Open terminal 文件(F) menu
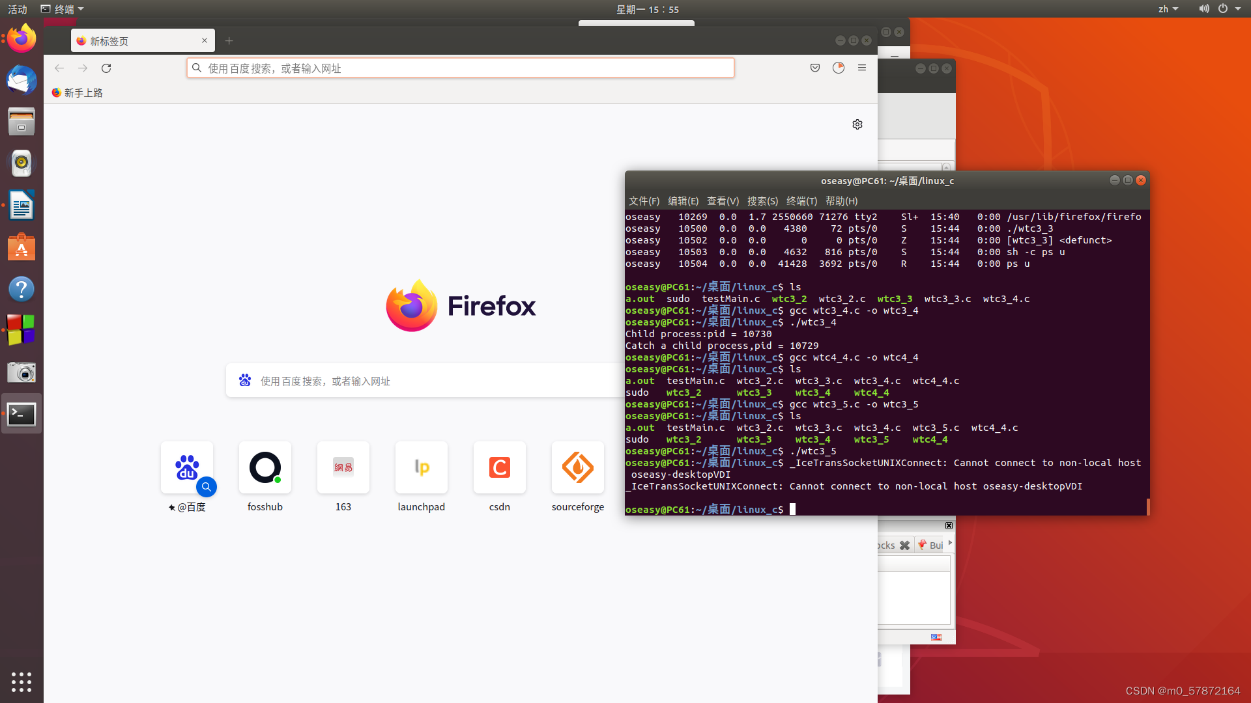 (644, 201)
